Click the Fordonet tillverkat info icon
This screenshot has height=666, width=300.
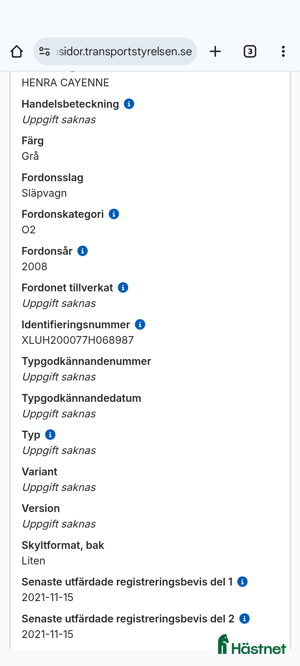coord(123,287)
